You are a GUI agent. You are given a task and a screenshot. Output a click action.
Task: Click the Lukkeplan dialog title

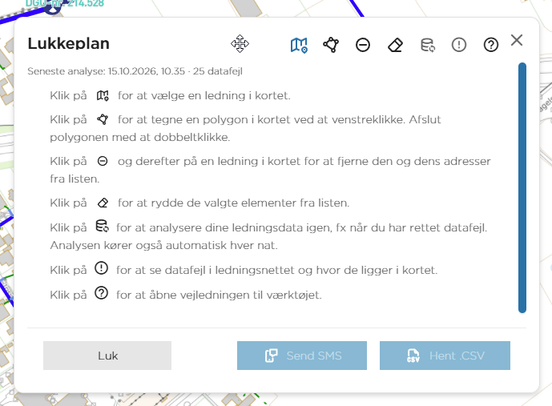pos(69,43)
